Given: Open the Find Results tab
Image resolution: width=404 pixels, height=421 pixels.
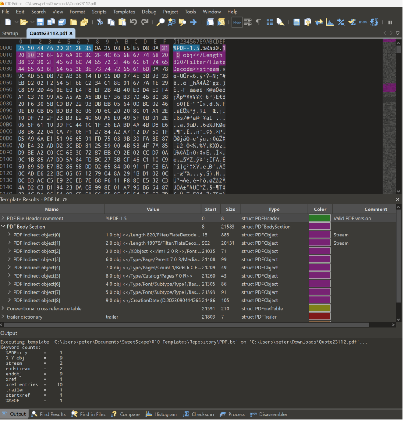Looking at the screenshot, I should click(x=49, y=414).
